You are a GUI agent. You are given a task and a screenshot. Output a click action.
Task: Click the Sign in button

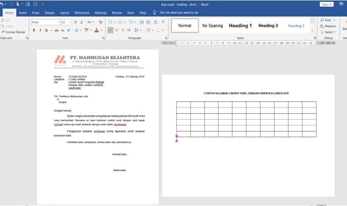click(x=326, y=4)
